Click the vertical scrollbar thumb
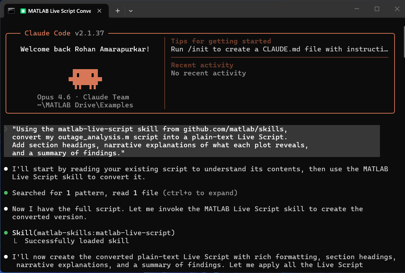This screenshot has height=273, width=405. pyautogui.click(x=403, y=42)
